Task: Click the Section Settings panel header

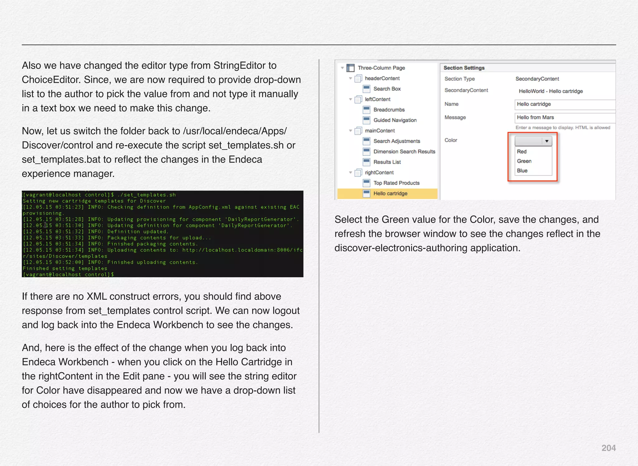Action: [x=528, y=68]
